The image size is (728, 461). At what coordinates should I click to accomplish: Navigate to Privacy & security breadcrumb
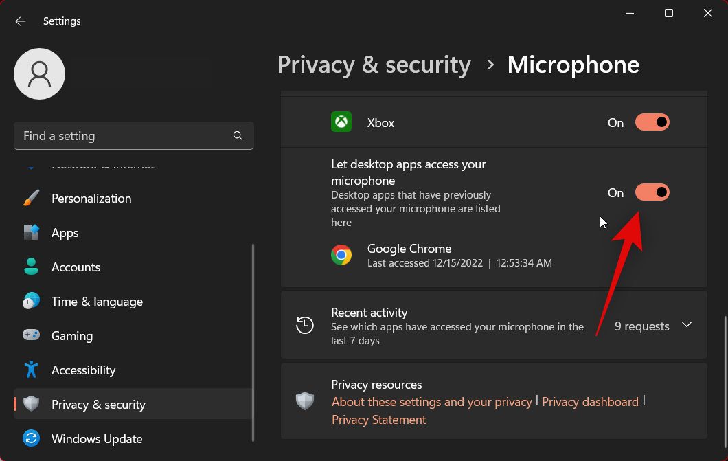coord(374,65)
